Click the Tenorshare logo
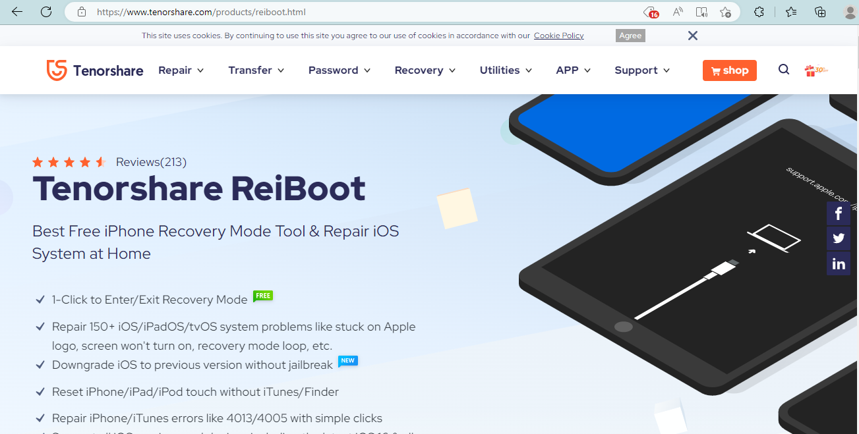The height and width of the screenshot is (434, 859). point(95,70)
